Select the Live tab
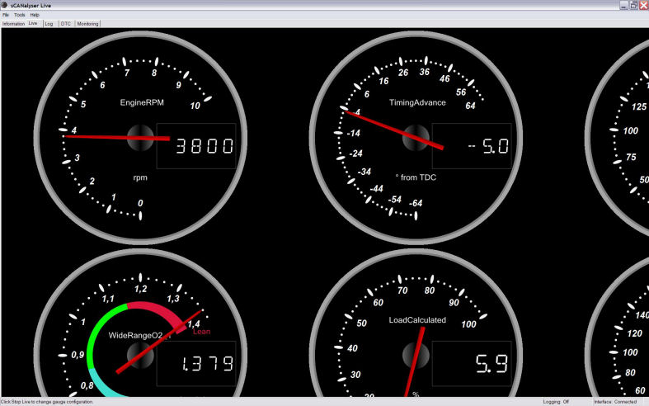Image resolution: width=649 pixels, height=406 pixels. pyautogui.click(x=33, y=24)
